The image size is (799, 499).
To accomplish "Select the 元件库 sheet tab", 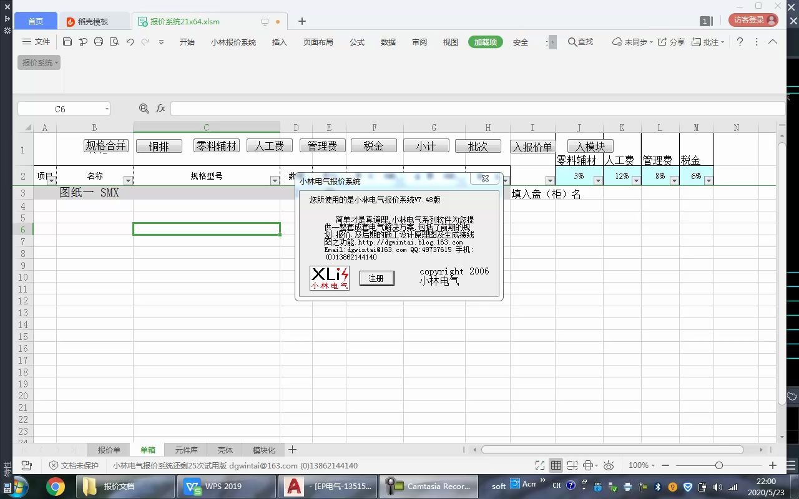I will click(186, 450).
